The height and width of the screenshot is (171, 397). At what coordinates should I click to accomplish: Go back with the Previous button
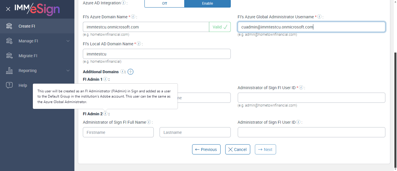click(206, 150)
